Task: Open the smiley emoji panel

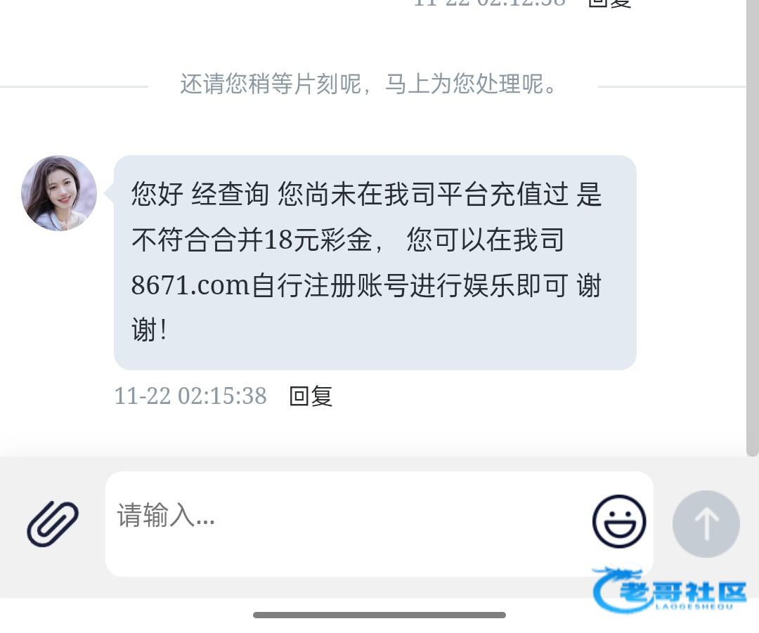Action: click(619, 521)
